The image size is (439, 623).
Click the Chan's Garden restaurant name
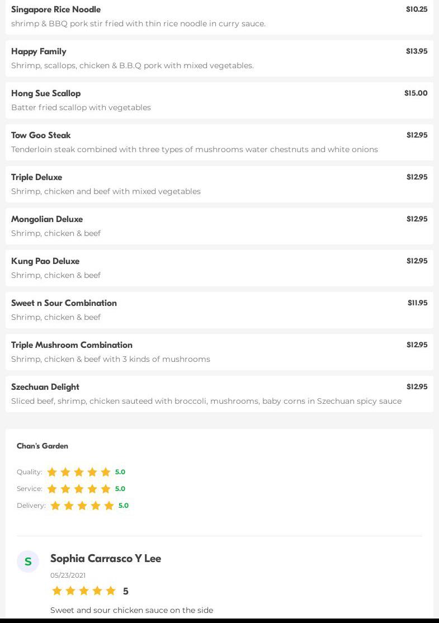click(43, 446)
